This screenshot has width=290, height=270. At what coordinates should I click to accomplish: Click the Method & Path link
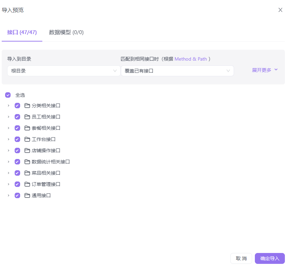[x=191, y=59]
